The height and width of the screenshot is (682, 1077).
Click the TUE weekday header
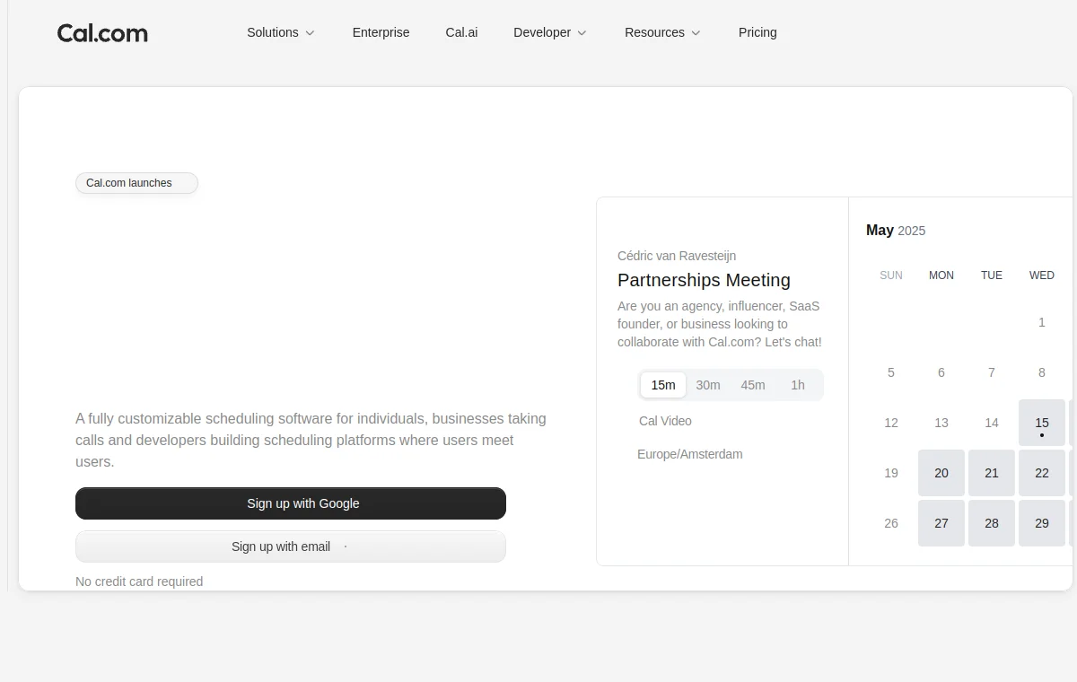tap(992, 275)
